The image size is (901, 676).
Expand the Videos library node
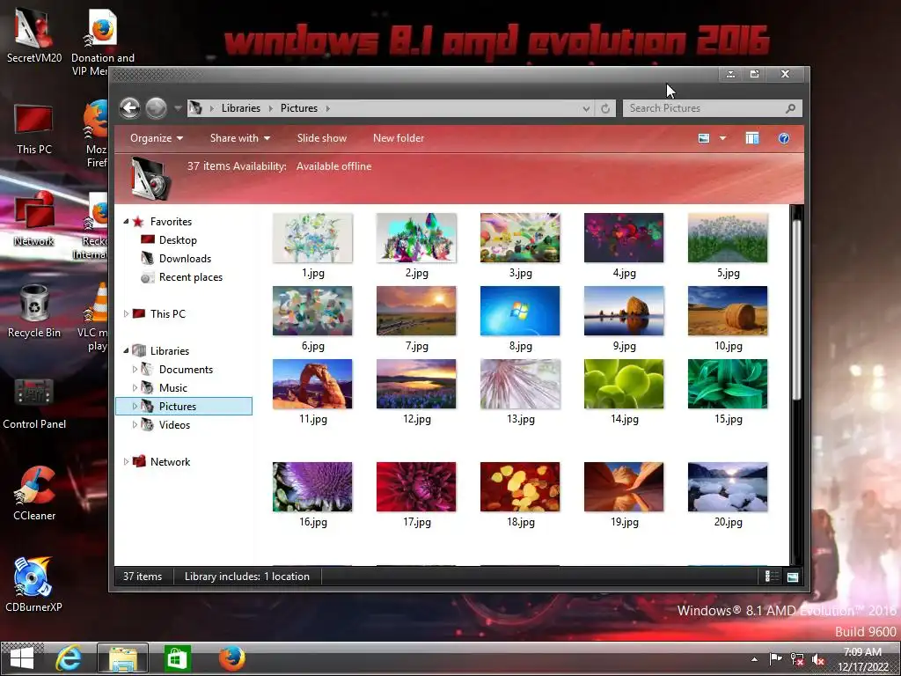point(135,425)
